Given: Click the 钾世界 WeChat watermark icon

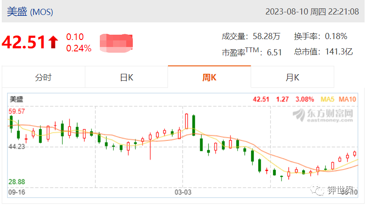Looking at the screenshot, I should coord(317,190).
